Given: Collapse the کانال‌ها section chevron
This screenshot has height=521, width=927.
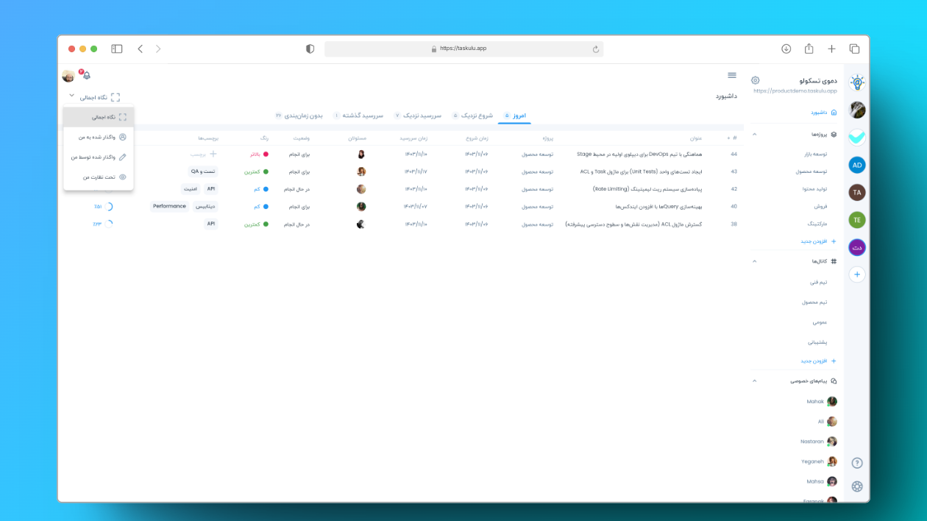Looking at the screenshot, I should click(754, 261).
